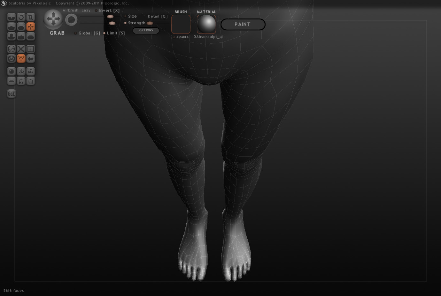This screenshot has height=296, width=441.
Task: Click the GoZ button
Action: click(12, 93)
